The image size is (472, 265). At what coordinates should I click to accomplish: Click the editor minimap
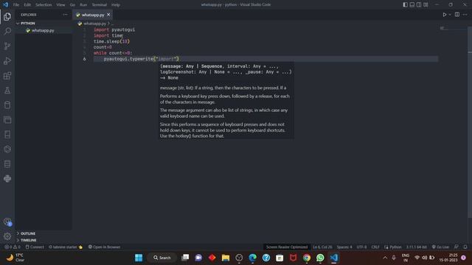point(453,29)
